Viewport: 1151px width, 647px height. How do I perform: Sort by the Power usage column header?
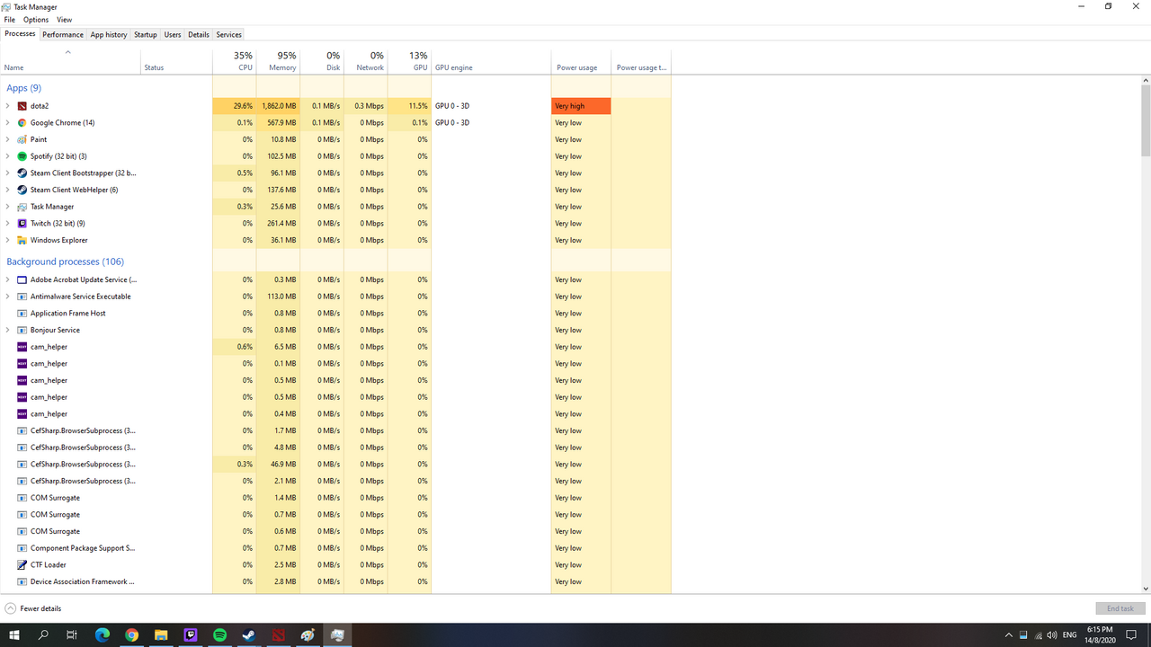581,61
